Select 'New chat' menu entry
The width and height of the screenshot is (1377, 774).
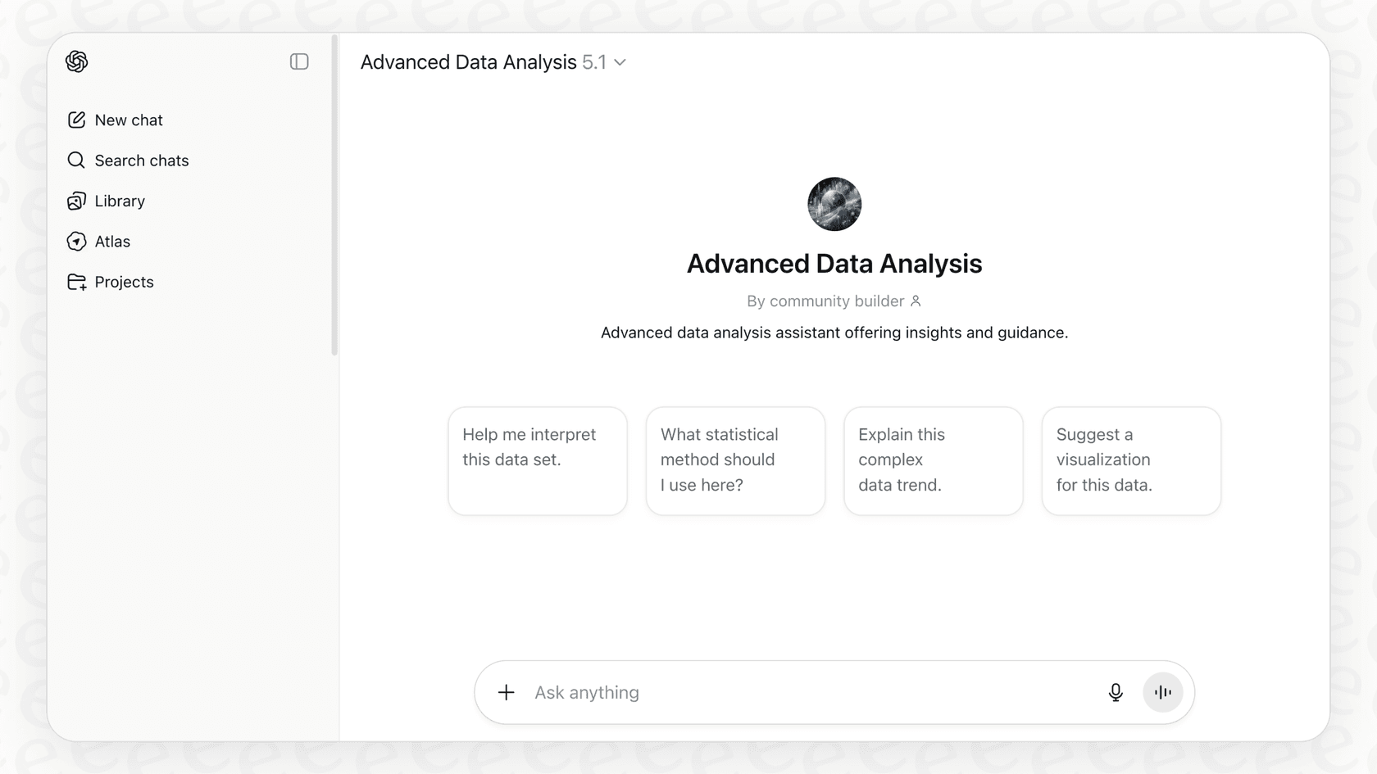click(x=128, y=120)
